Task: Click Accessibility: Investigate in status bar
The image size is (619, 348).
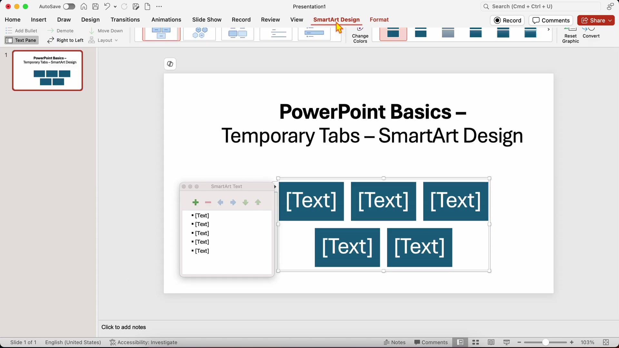Action: pos(143,342)
